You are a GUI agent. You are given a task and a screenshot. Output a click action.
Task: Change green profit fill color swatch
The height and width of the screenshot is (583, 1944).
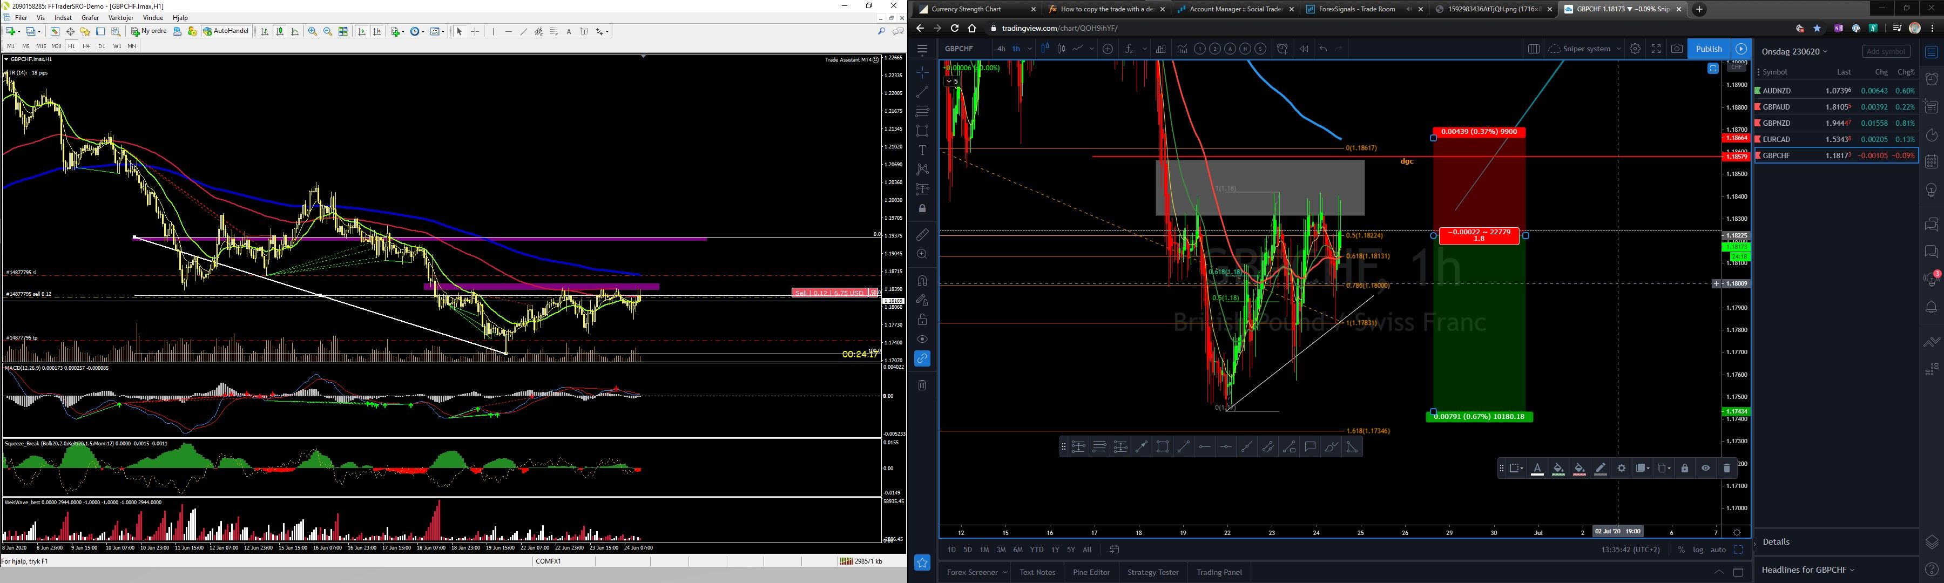tap(1558, 469)
